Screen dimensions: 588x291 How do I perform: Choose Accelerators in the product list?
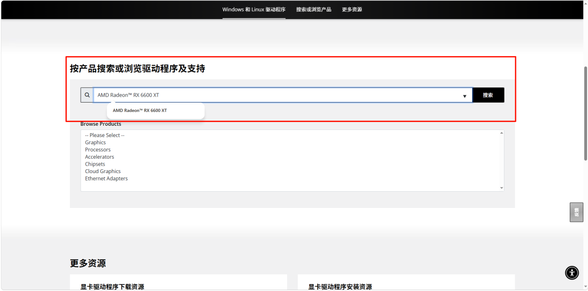(99, 157)
